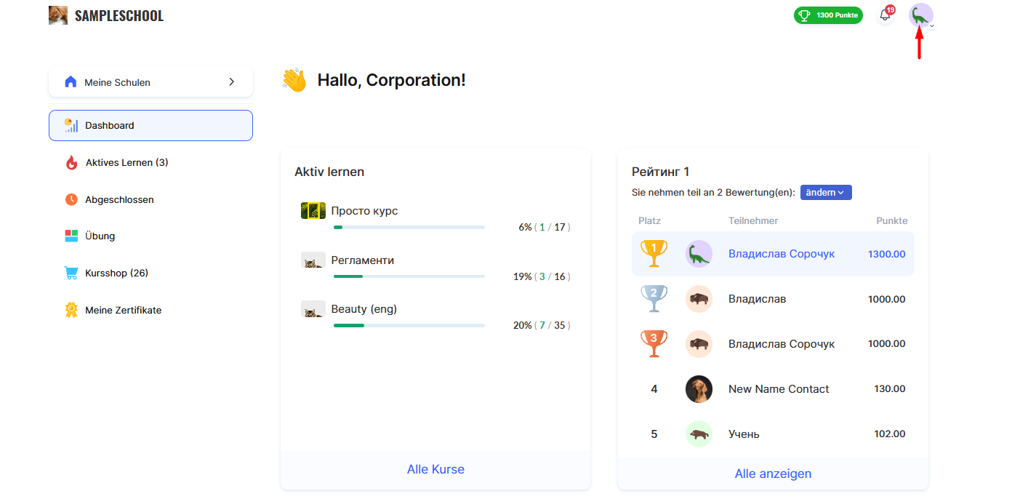The height and width of the screenshot is (499, 1028).
Task: Go to Abgeschlossen in the sidebar
Action: 119,199
